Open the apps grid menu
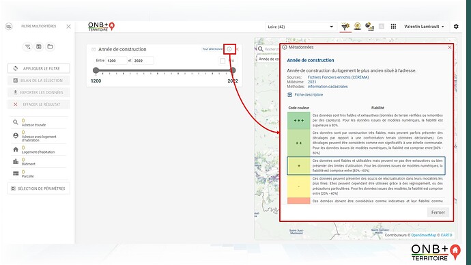Screen dimensions: 471x265 (x=393, y=27)
